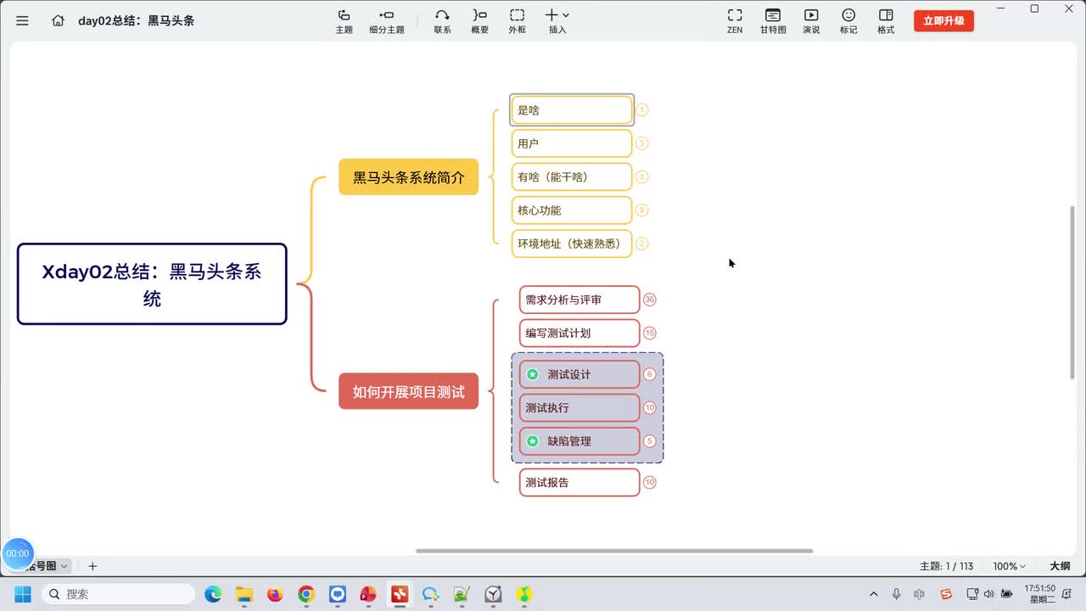Expand the 15 children of 编写测试计划
The width and height of the screenshot is (1086, 611).
[x=650, y=333]
